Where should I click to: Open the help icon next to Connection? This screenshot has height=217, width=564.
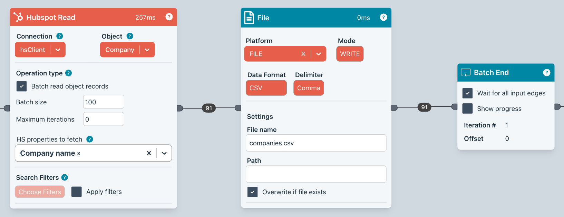(x=60, y=36)
